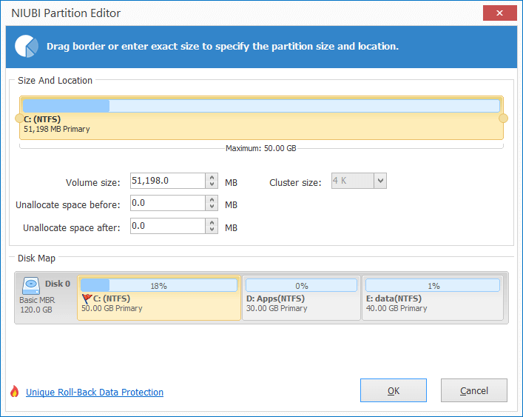Increase Unallocate space before with up arrow
The height and width of the screenshot is (417, 523).
[212, 199]
